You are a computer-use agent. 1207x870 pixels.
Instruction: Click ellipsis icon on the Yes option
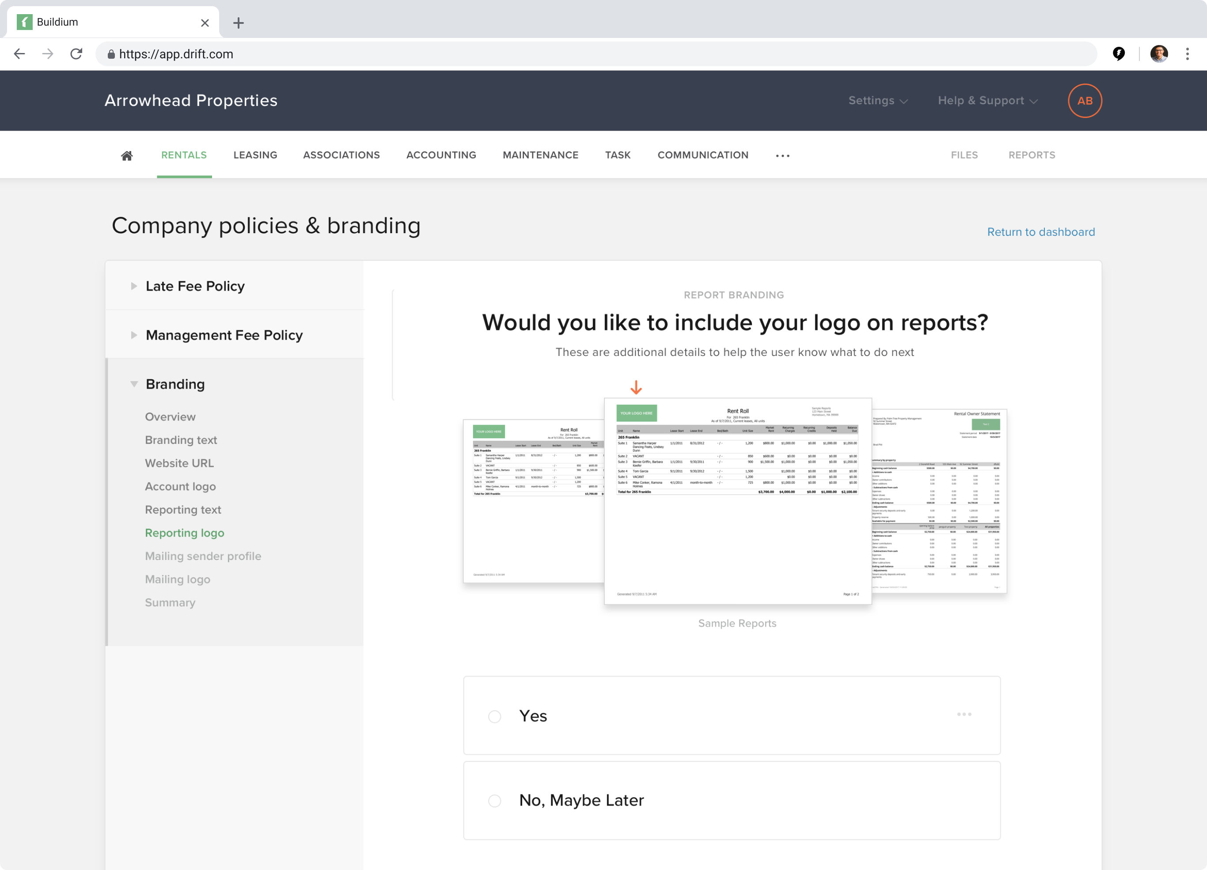click(964, 714)
